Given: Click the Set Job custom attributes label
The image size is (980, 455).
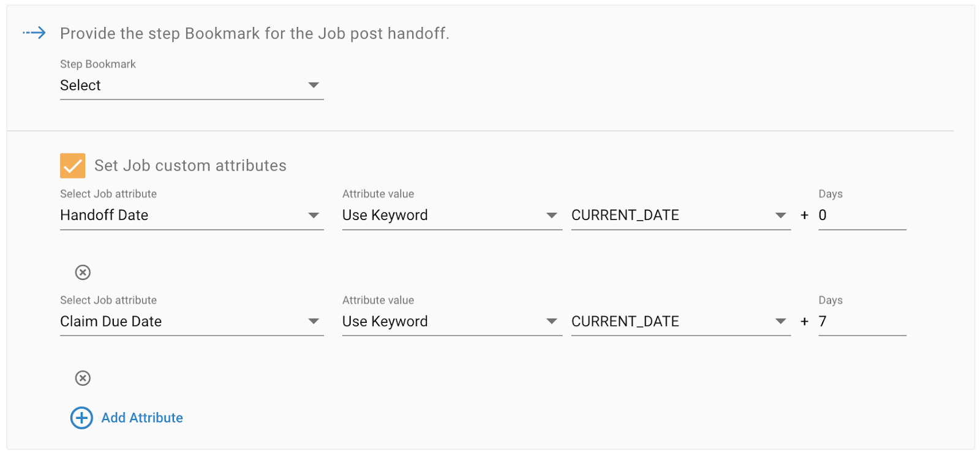Looking at the screenshot, I should coord(190,166).
